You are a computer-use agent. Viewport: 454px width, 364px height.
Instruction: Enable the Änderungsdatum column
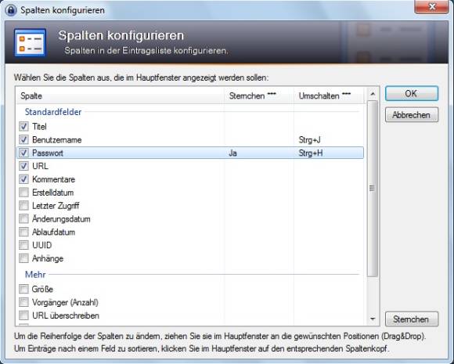click(x=23, y=218)
